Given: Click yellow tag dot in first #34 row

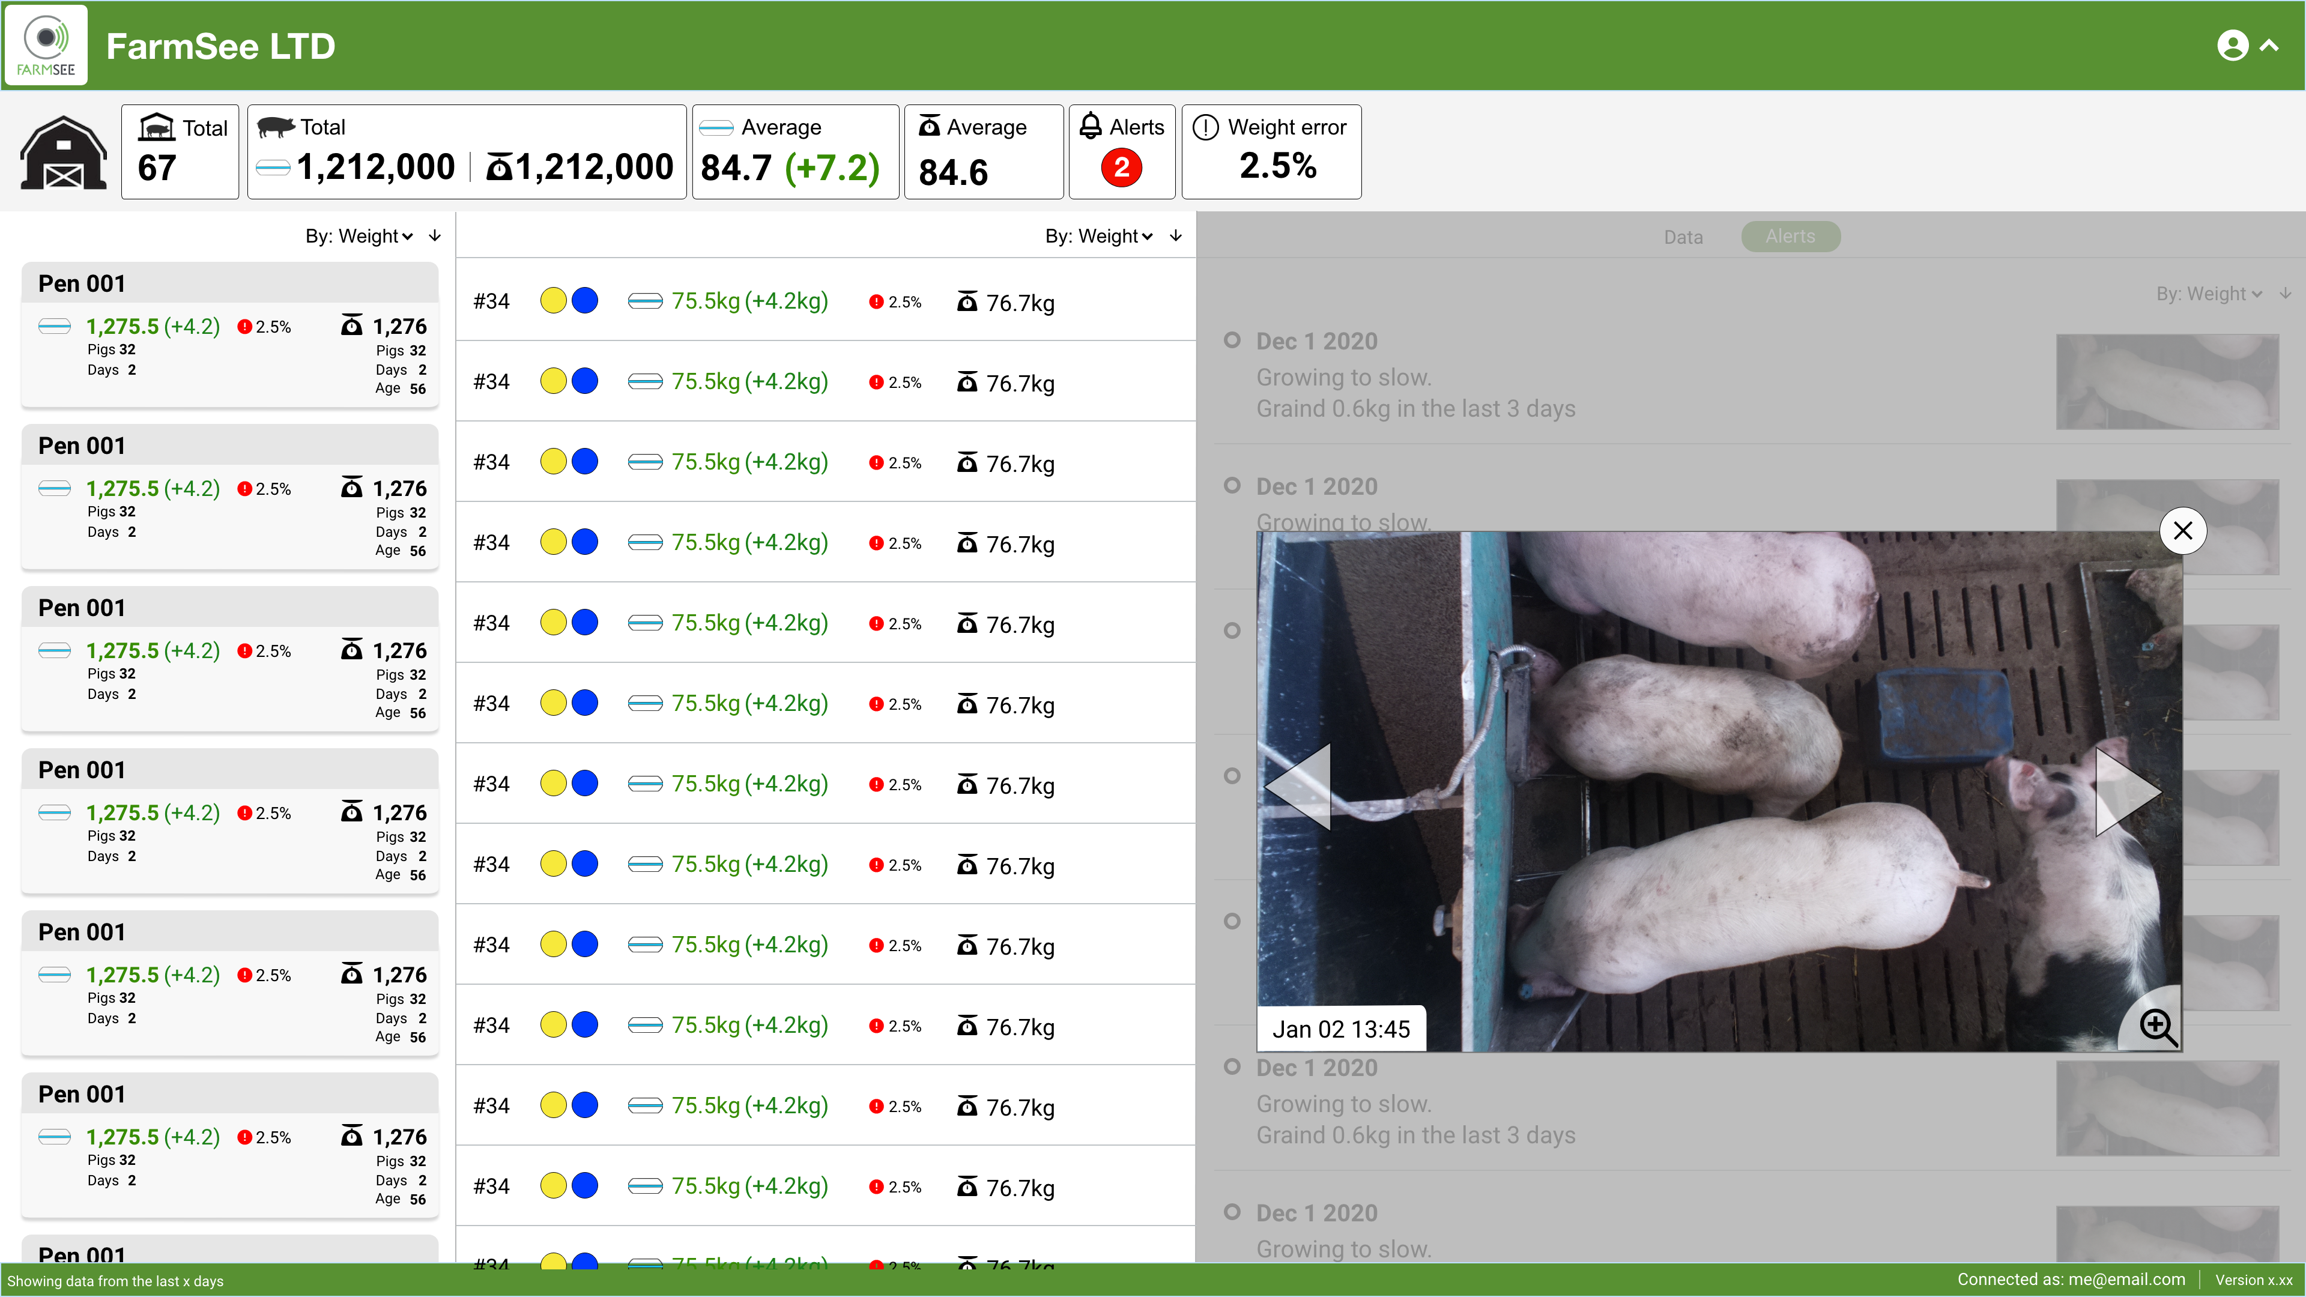Looking at the screenshot, I should (553, 301).
